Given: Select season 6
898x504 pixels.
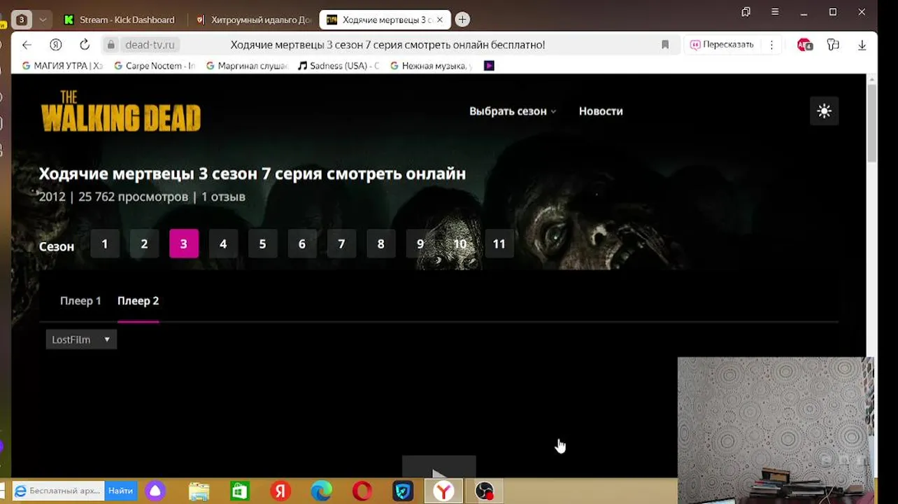Looking at the screenshot, I should tap(302, 244).
